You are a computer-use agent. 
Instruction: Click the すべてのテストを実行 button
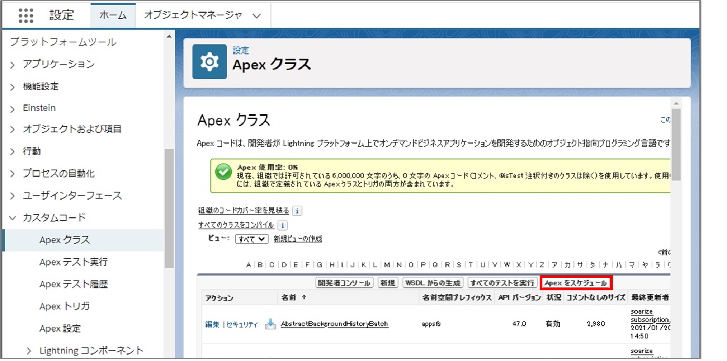click(502, 283)
